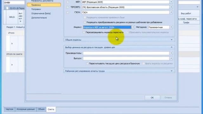The height and width of the screenshot is (114, 203).
Task: Open Реквизиты документа section
Action: pos(42,1)
